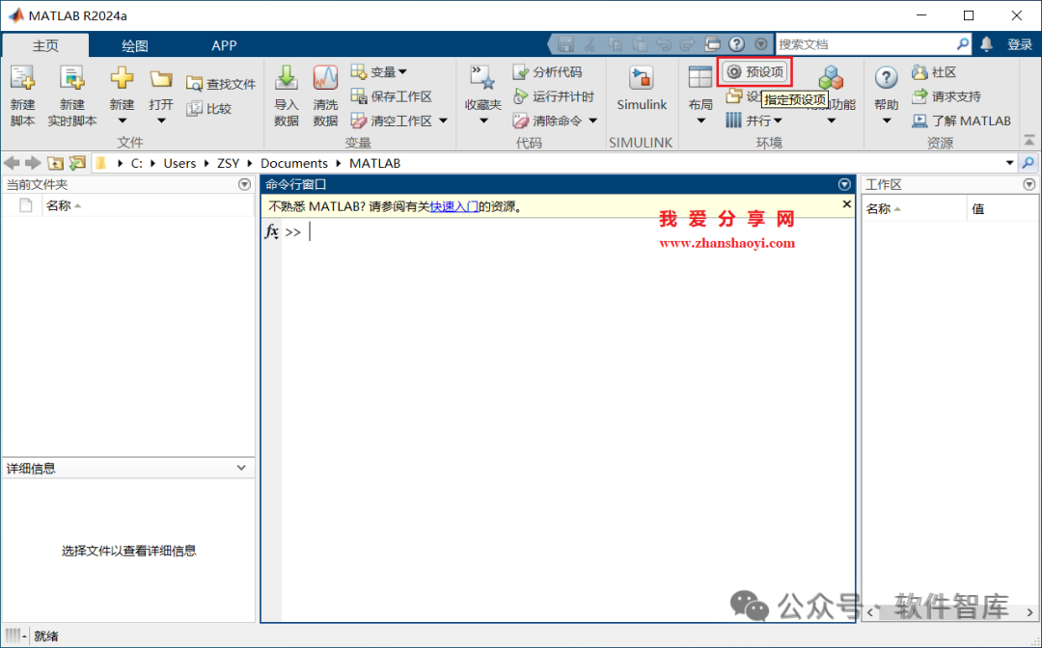Open current folder panel actions menu

click(x=244, y=184)
